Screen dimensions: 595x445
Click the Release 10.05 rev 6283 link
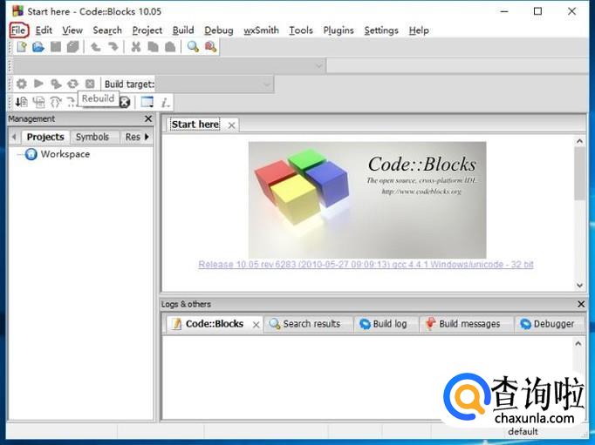(x=366, y=265)
